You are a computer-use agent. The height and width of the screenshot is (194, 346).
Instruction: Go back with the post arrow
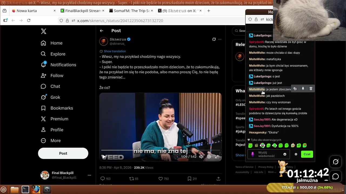click(x=101, y=31)
